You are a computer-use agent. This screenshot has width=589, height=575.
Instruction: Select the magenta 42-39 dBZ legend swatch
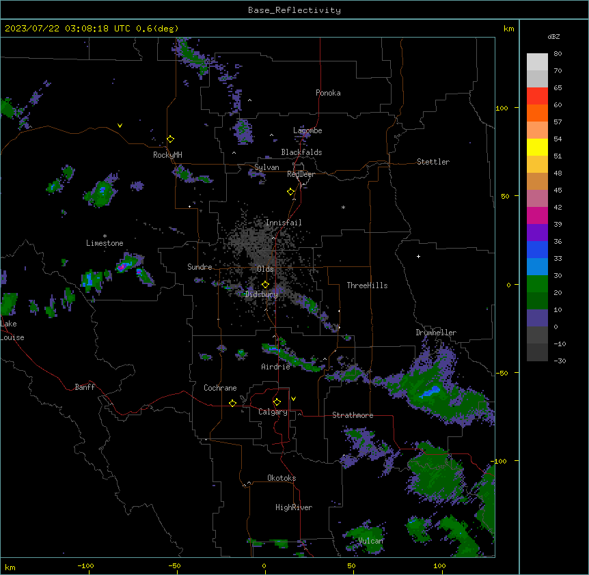[x=537, y=215]
